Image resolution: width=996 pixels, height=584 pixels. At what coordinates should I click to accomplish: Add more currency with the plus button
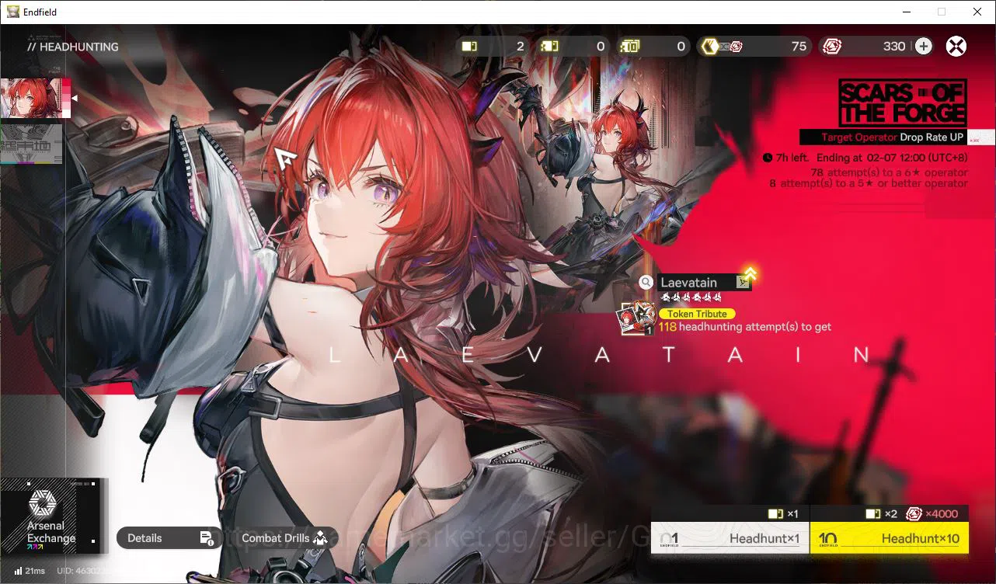click(923, 47)
